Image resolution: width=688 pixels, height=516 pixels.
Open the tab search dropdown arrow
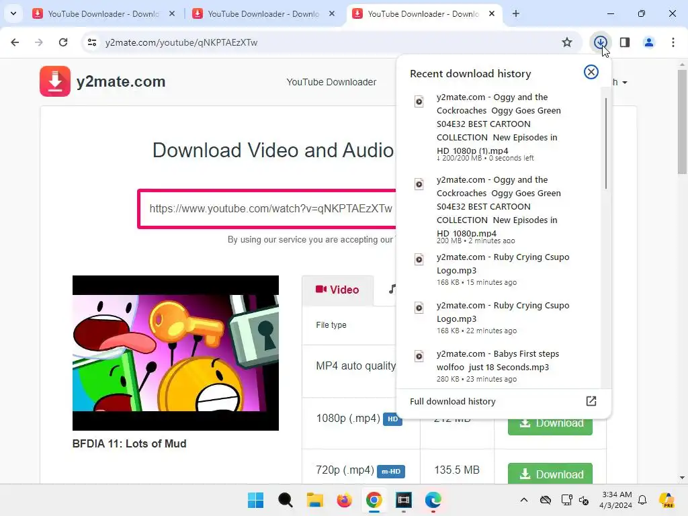[x=13, y=13]
